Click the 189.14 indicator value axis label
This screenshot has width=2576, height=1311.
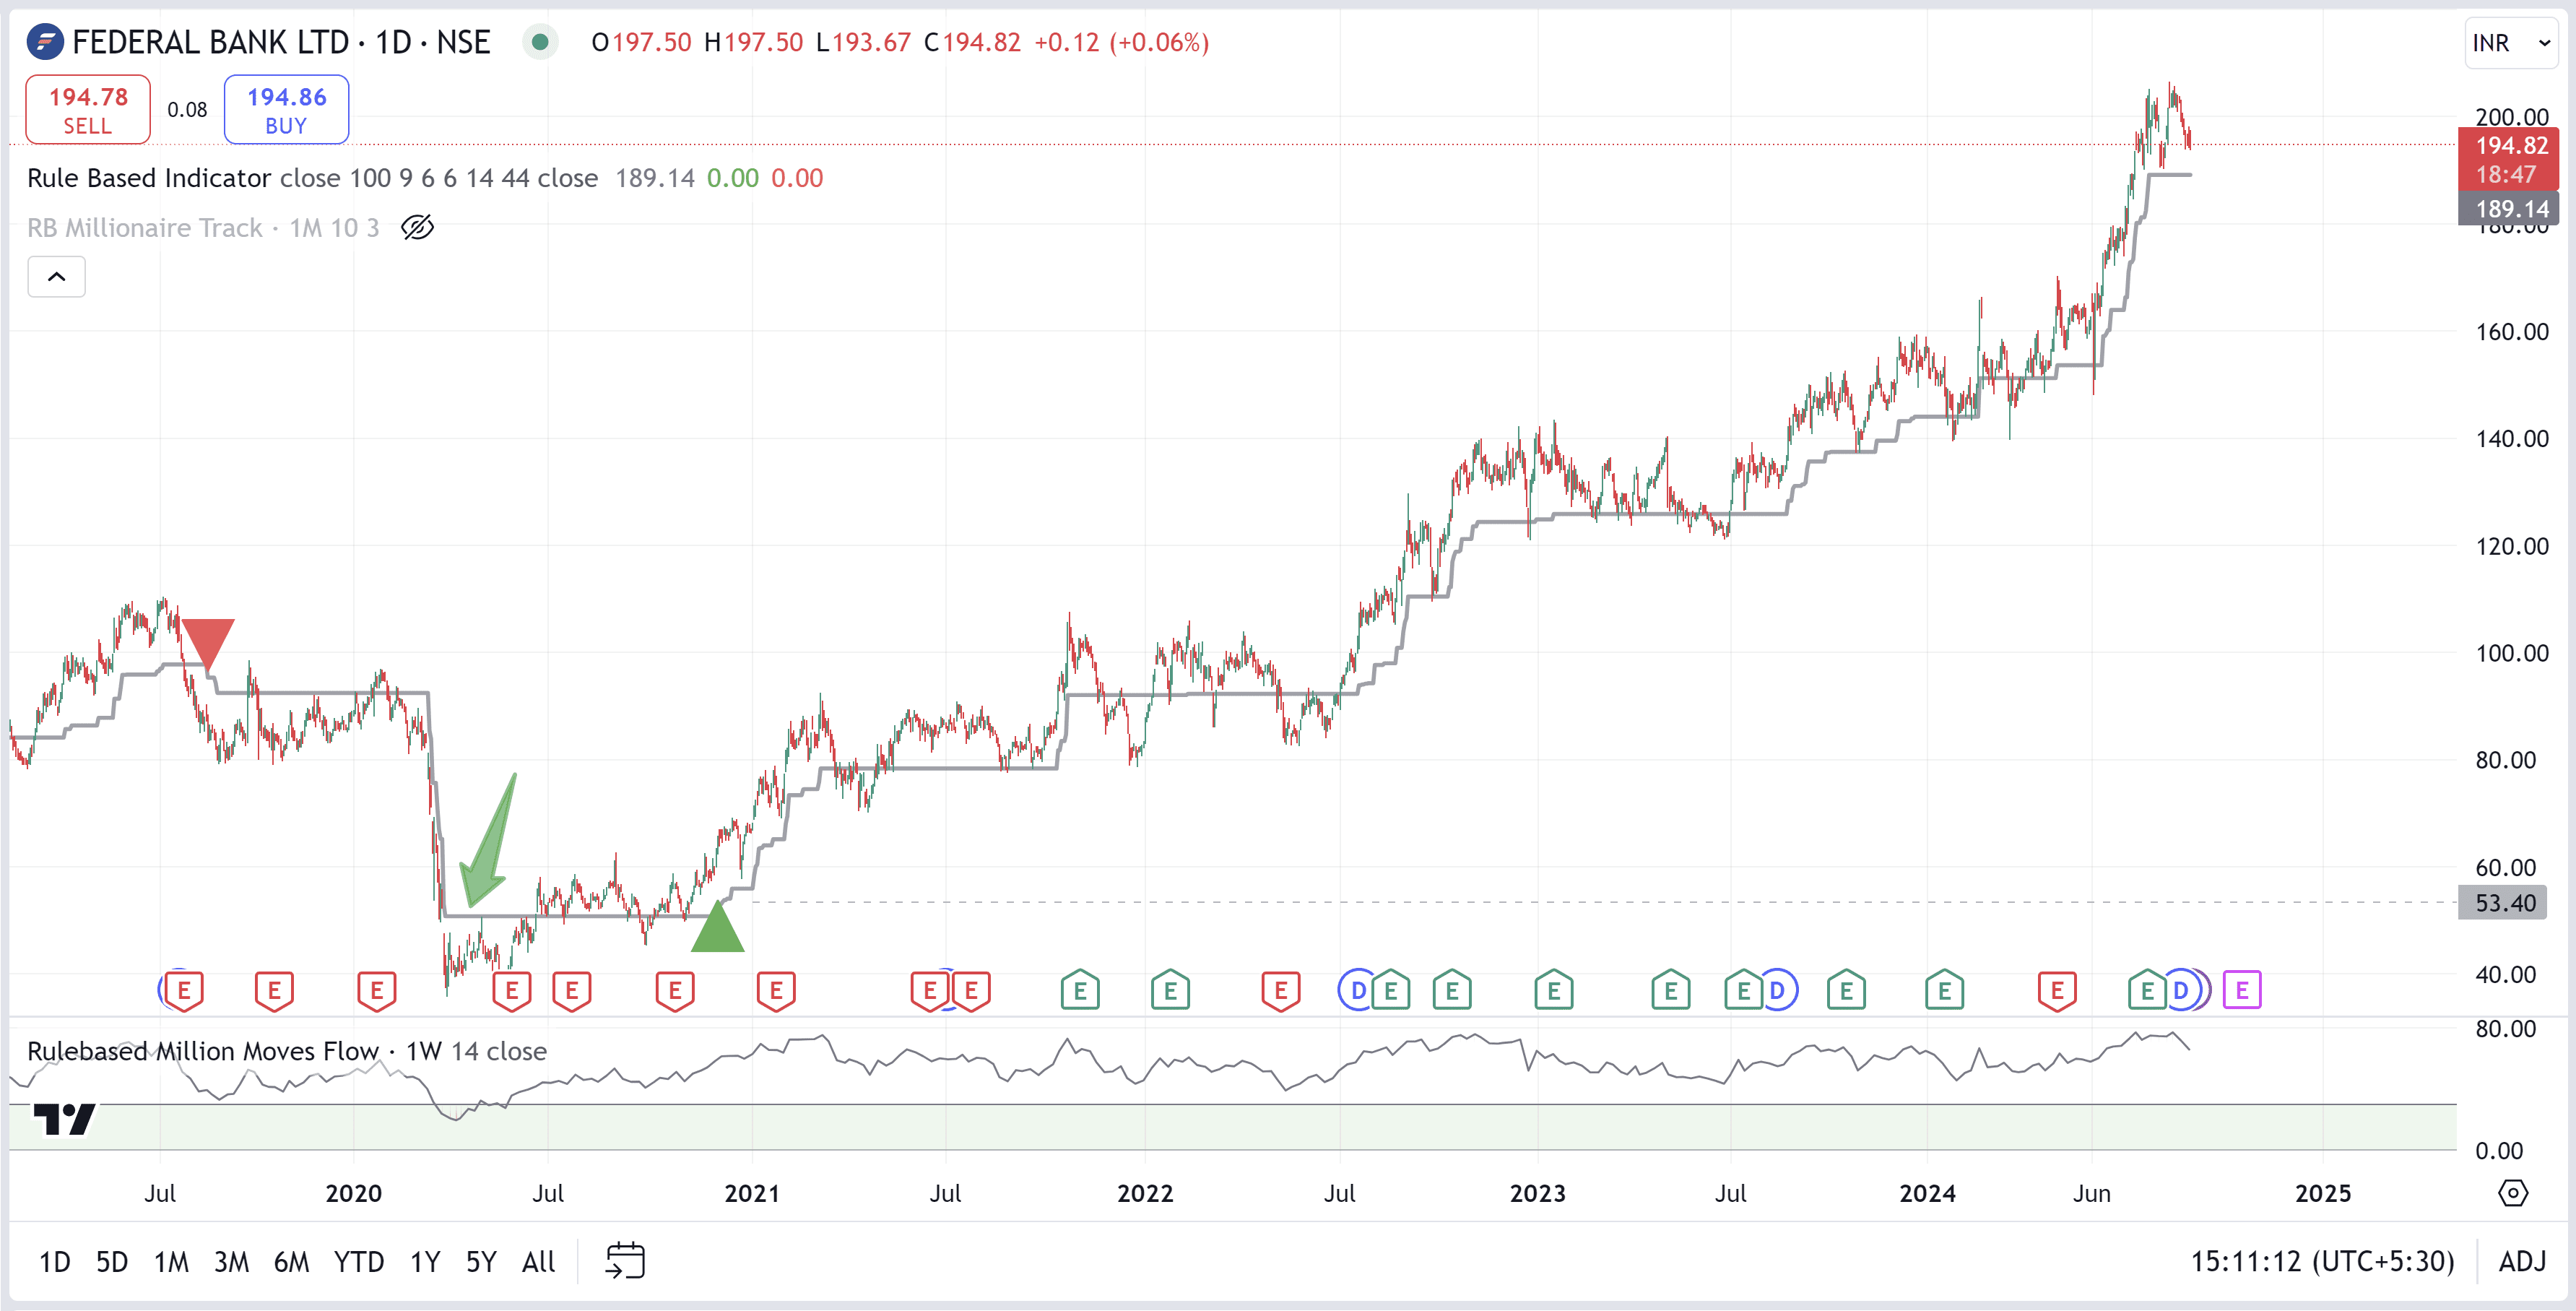[2508, 208]
